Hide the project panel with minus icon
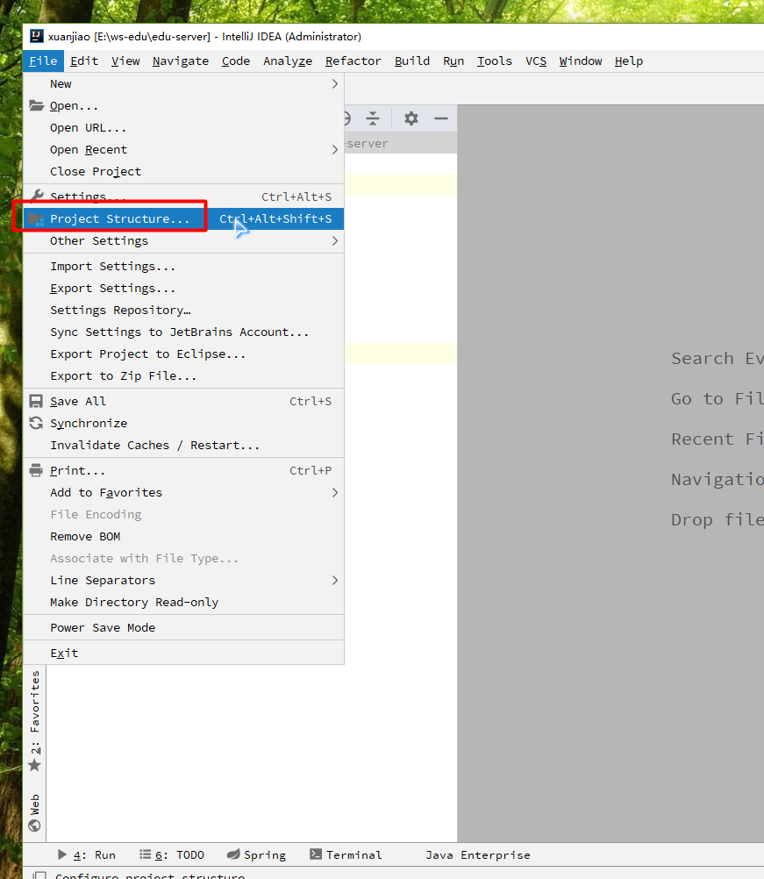Image resolution: width=764 pixels, height=879 pixels. pyautogui.click(x=441, y=118)
